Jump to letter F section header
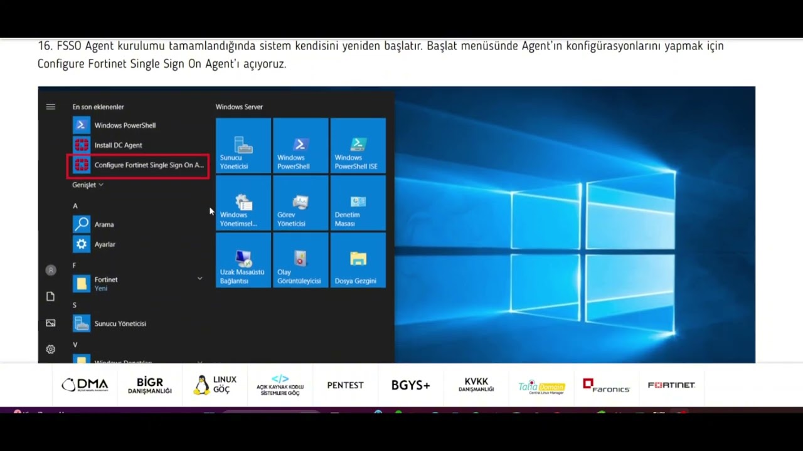The width and height of the screenshot is (803, 451). point(75,266)
